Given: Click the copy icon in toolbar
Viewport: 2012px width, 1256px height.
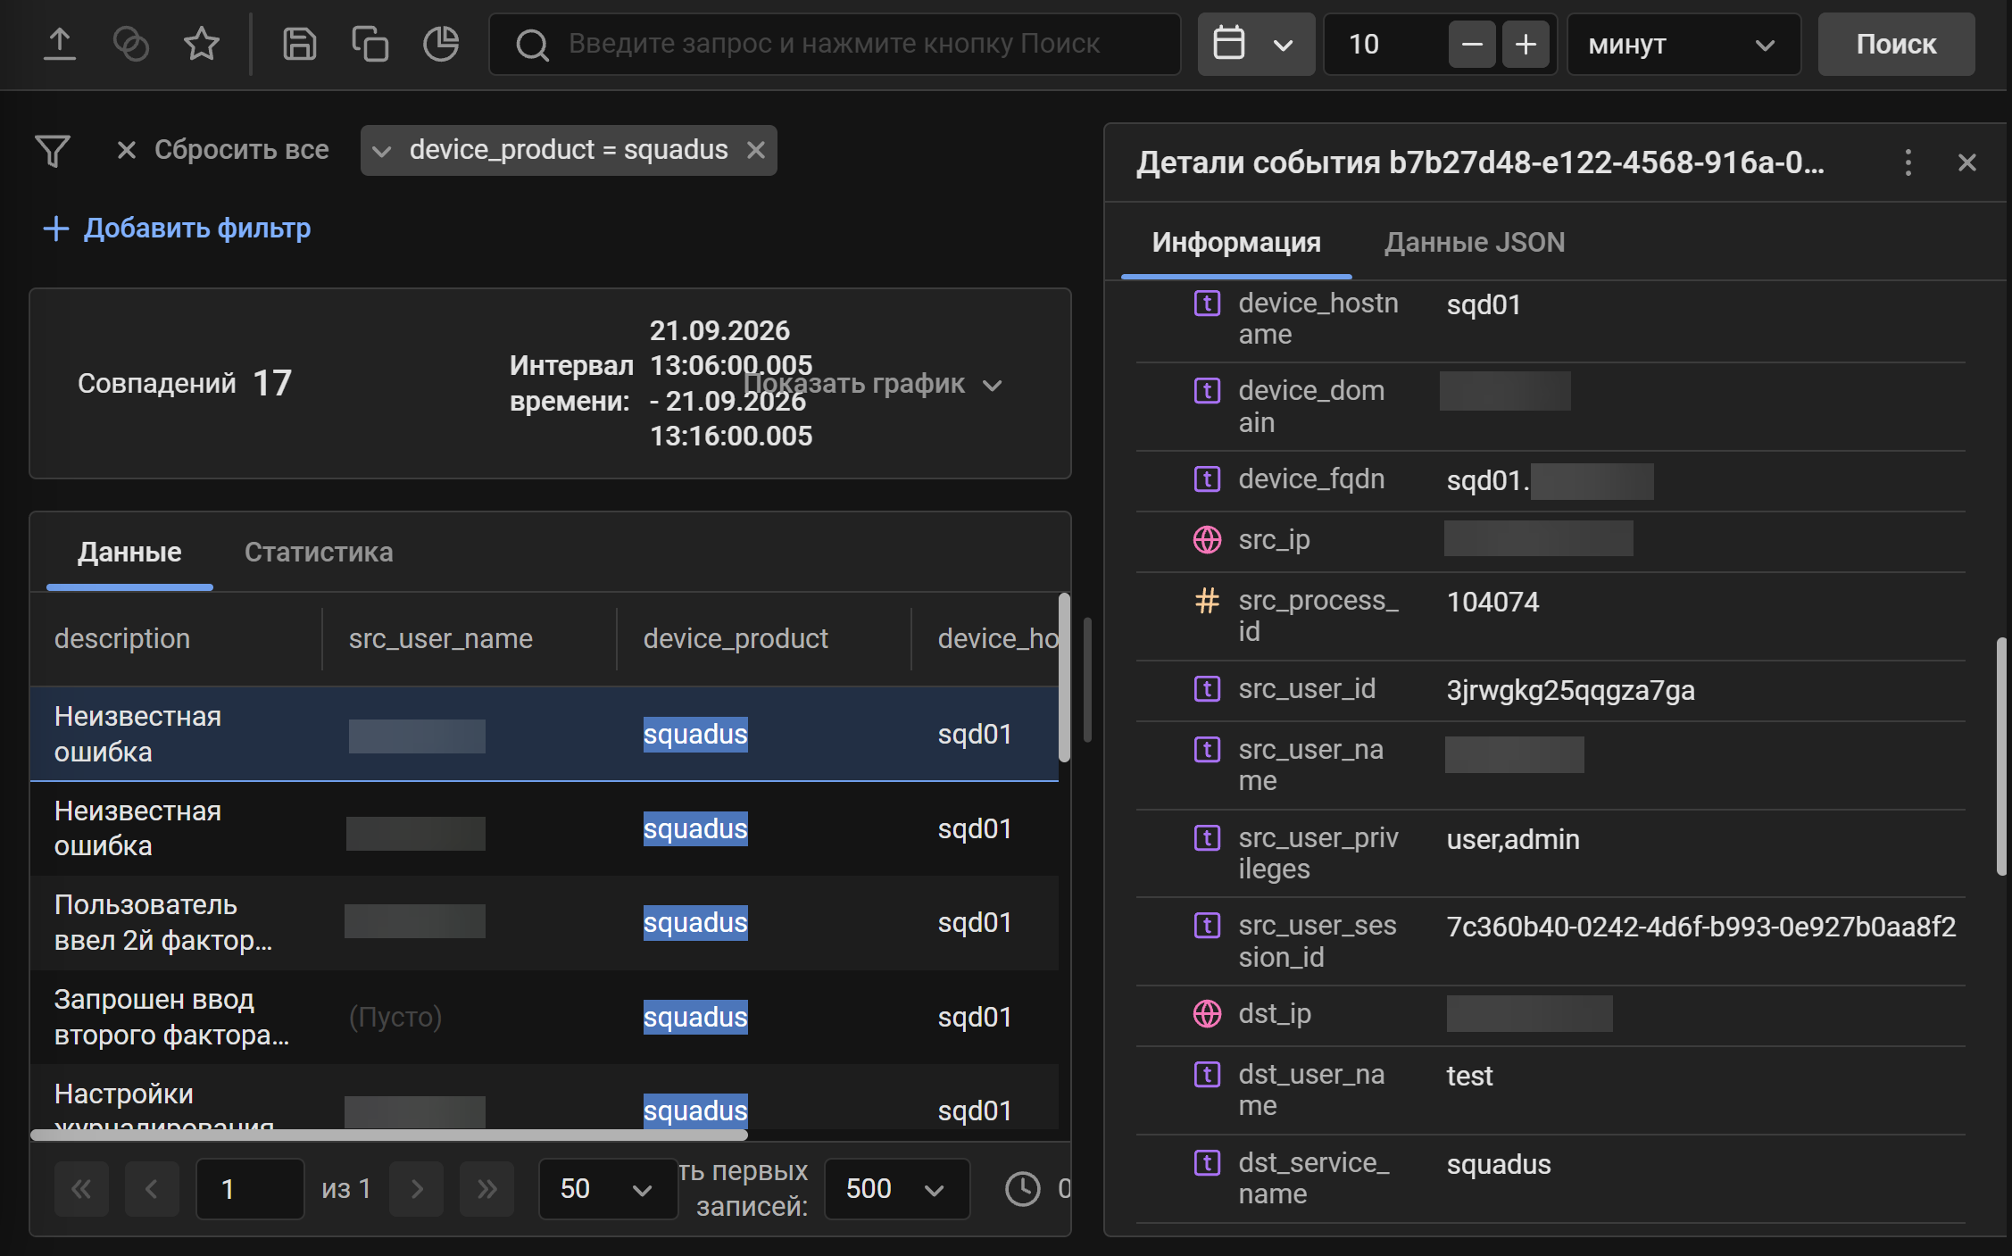Looking at the screenshot, I should [x=370, y=44].
